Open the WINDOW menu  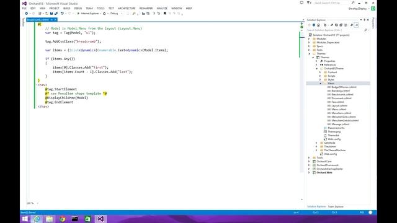pos(177,8)
